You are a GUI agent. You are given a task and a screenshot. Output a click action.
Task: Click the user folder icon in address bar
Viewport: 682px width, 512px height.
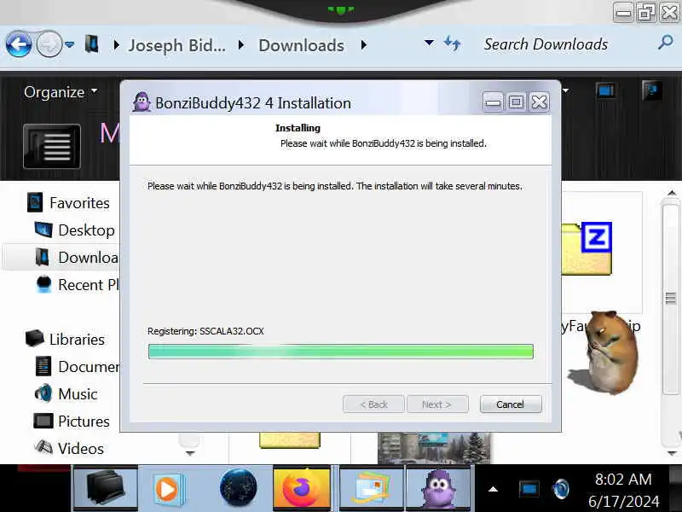click(x=92, y=44)
